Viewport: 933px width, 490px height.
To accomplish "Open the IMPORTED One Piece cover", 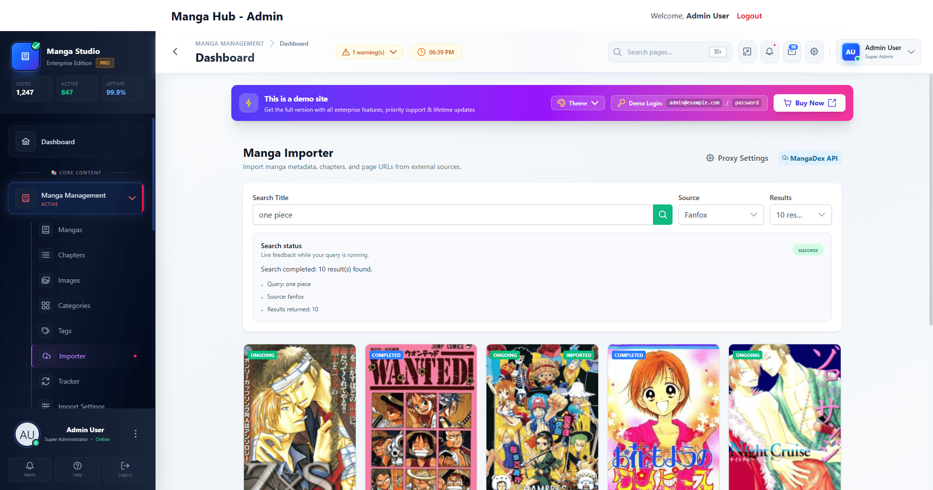I will pos(542,417).
